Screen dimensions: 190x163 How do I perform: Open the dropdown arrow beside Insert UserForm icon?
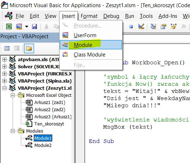[x=27, y=26]
